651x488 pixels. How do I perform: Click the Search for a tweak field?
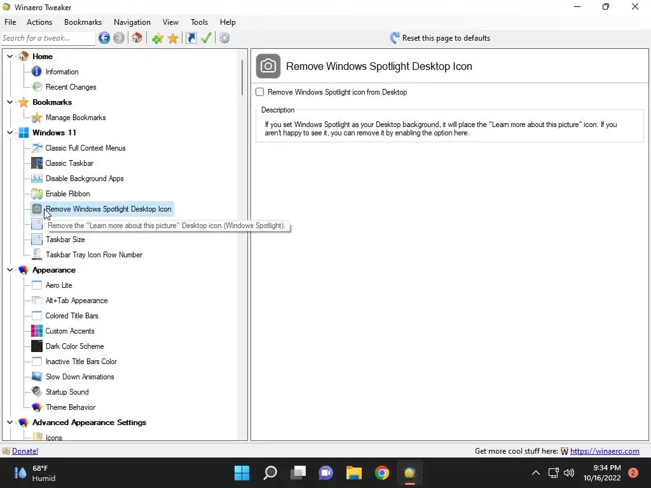click(x=48, y=38)
